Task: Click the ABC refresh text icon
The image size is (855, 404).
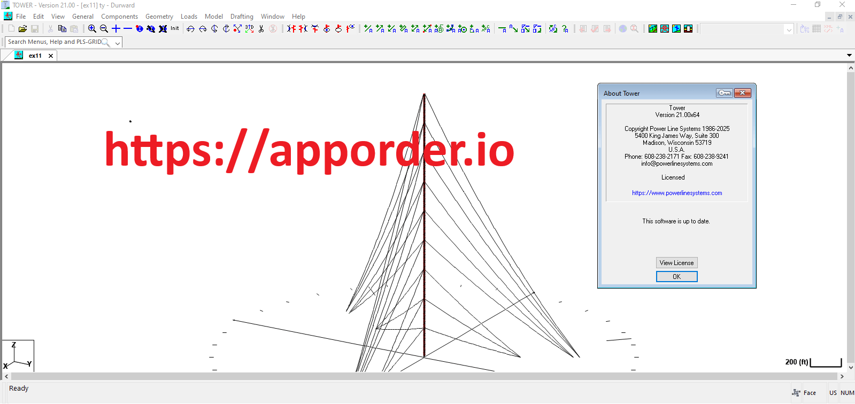Action: 553,29
